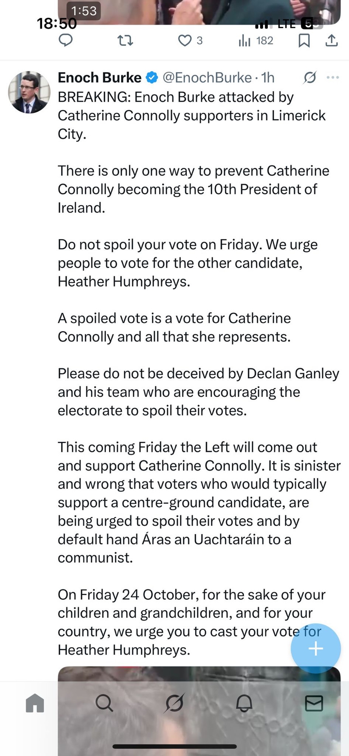349x756 pixels.
Task: Open the Search tab
Action: 104,703
